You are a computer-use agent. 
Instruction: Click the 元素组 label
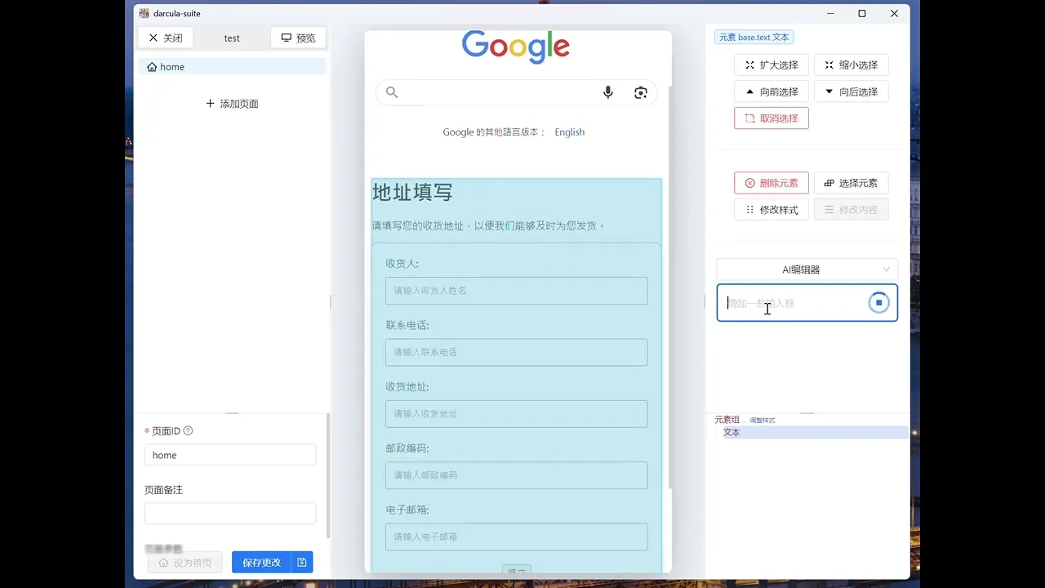(727, 420)
